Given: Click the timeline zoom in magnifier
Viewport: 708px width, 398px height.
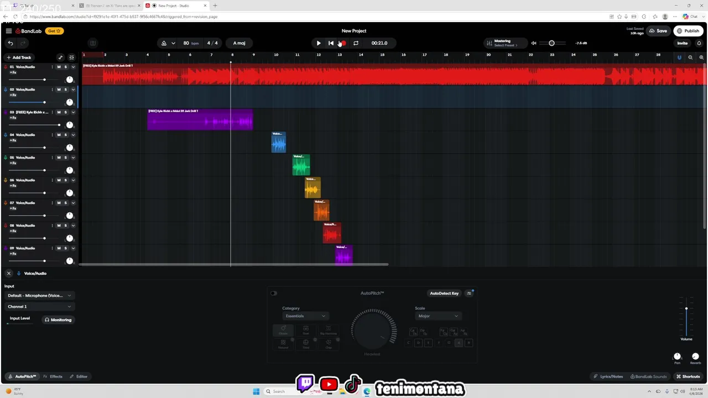Looking at the screenshot, I should pos(701,57).
